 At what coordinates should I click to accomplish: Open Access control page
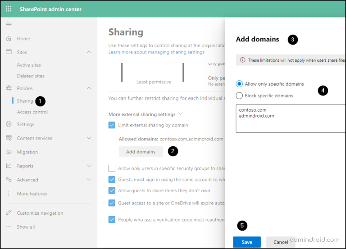pos(32,112)
